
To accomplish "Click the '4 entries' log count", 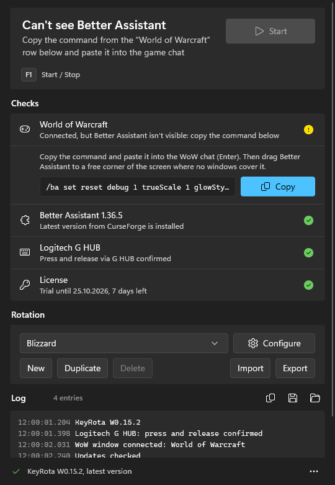I will (68, 398).
